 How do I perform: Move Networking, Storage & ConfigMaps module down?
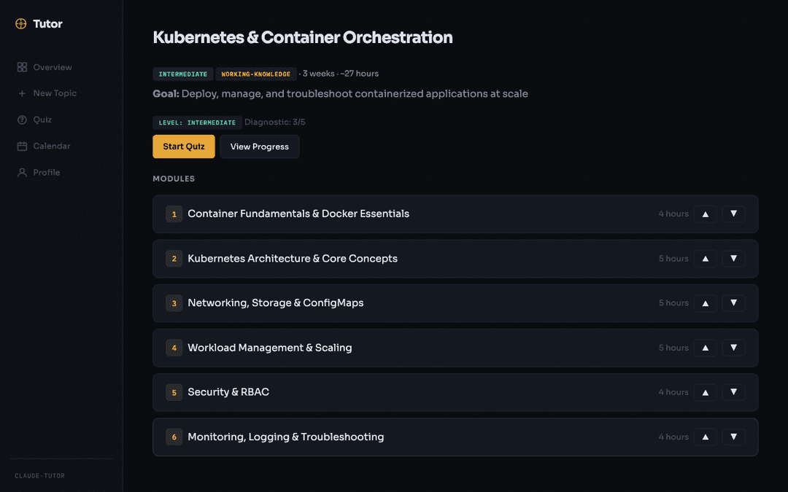pos(733,302)
